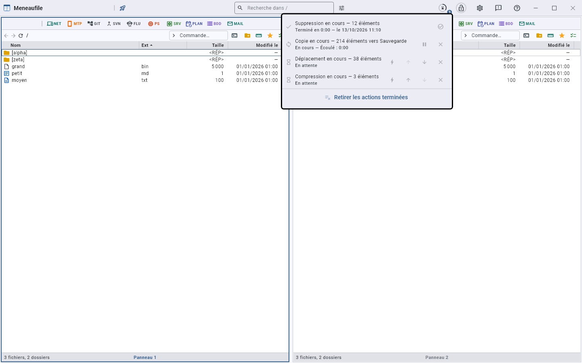Screen dimensions: 582x363
Task: Open favorites star in Panneau 1
Action: pyautogui.click(x=270, y=35)
